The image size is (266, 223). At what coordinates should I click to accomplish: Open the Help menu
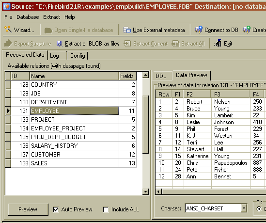pyautogui.click(x=70, y=17)
